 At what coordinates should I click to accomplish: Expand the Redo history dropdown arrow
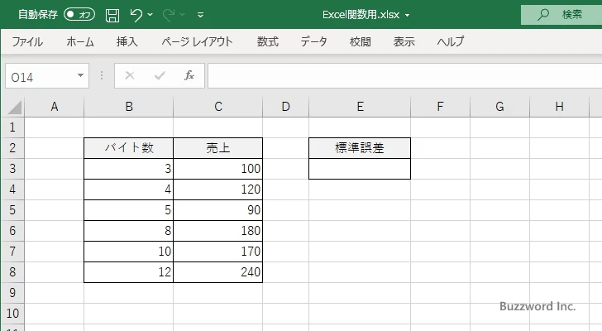[183, 15]
